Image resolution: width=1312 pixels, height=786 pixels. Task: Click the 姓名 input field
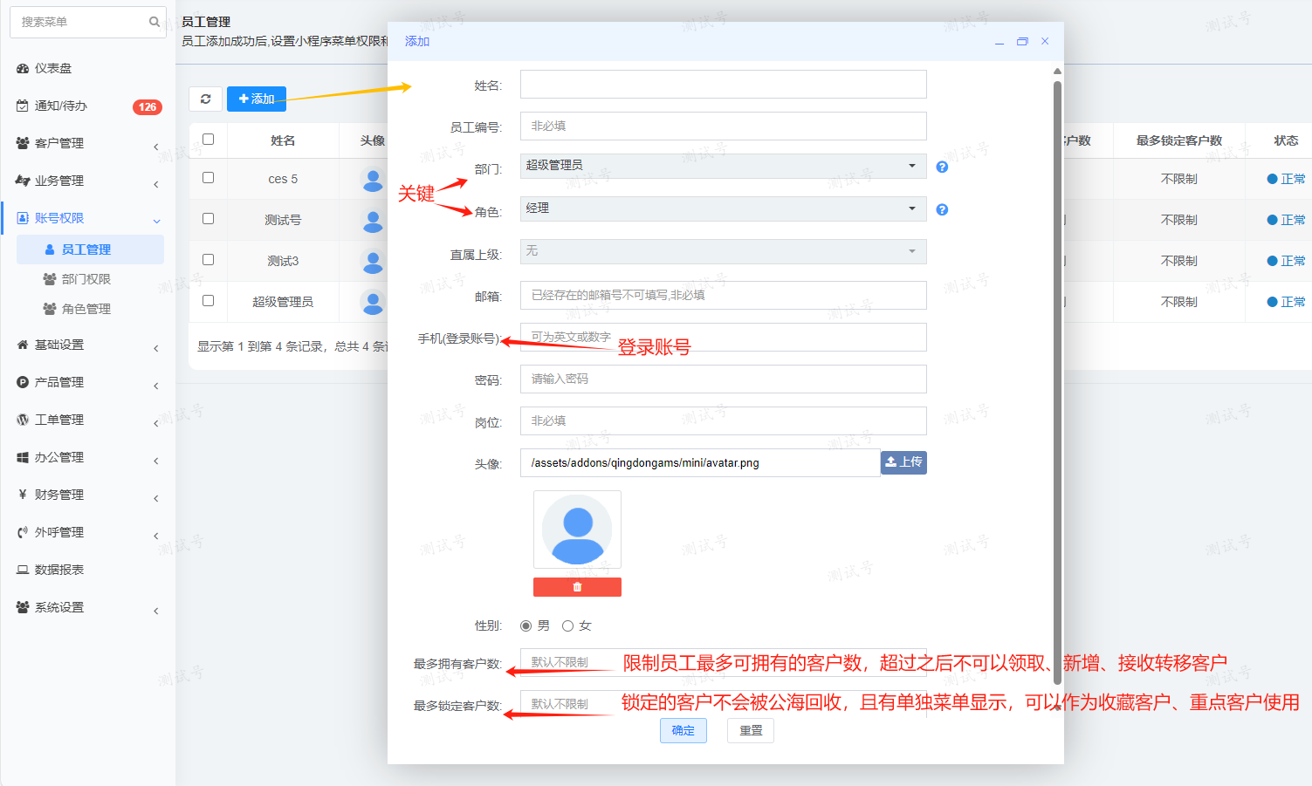pyautogui.click(x=723, y=85)
